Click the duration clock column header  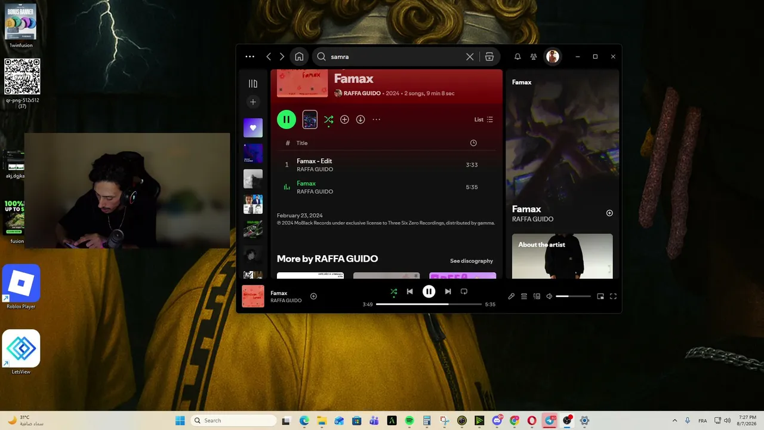coord(473,143)
